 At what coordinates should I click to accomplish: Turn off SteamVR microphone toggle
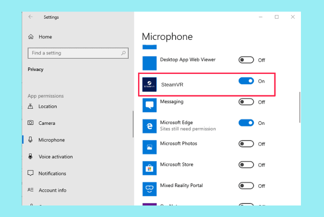coord(246,81)
